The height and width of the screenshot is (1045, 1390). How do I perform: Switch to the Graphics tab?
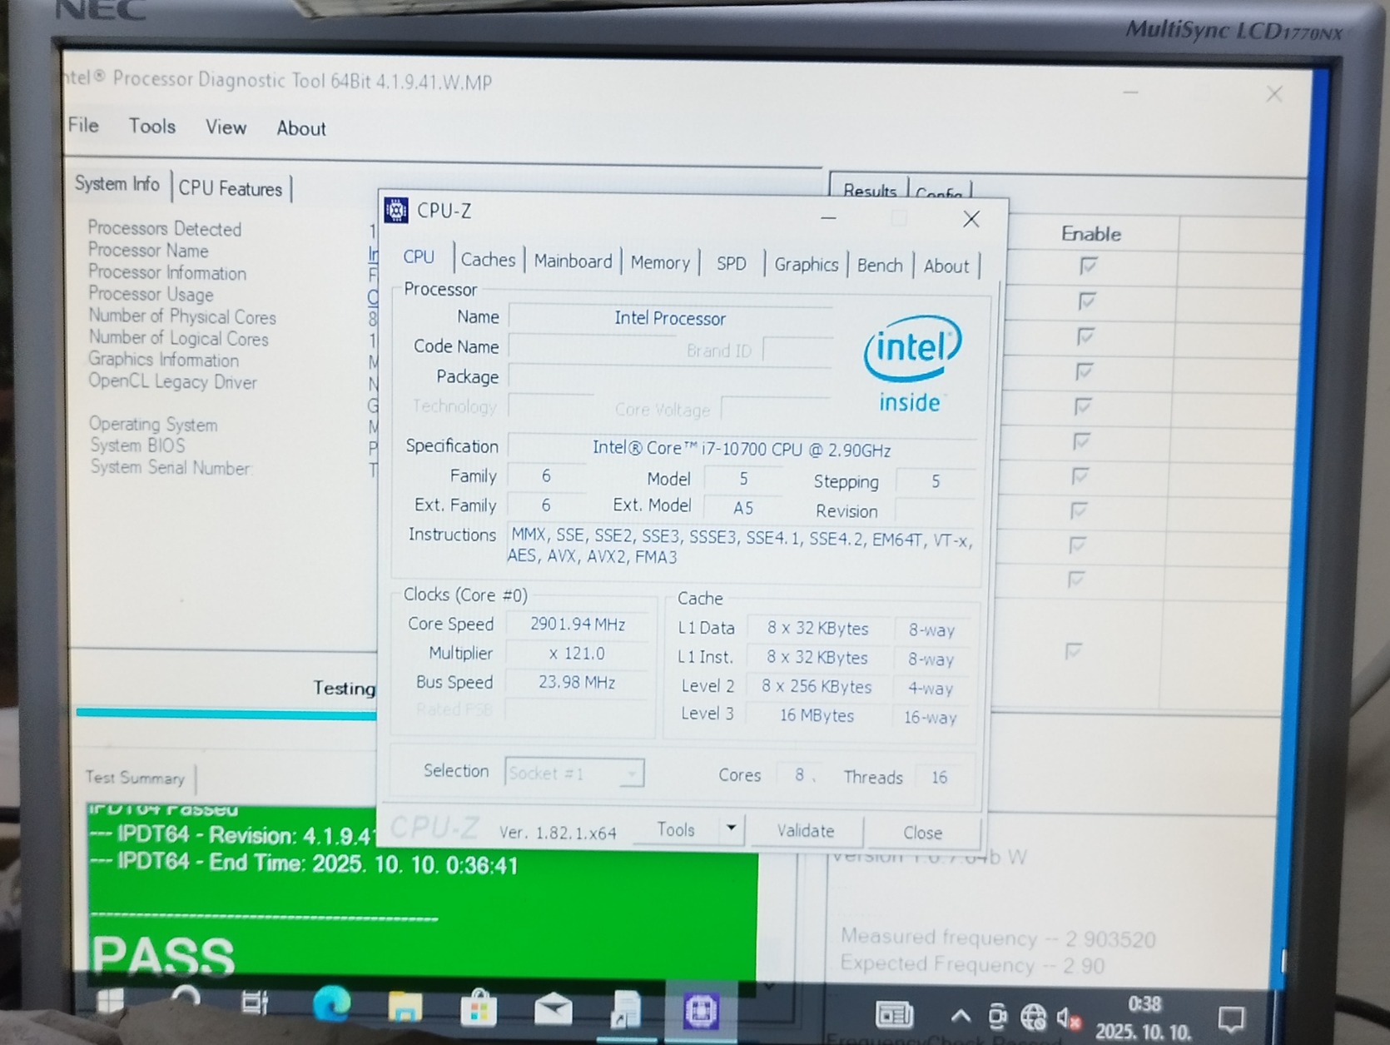(x=806, y=265)
